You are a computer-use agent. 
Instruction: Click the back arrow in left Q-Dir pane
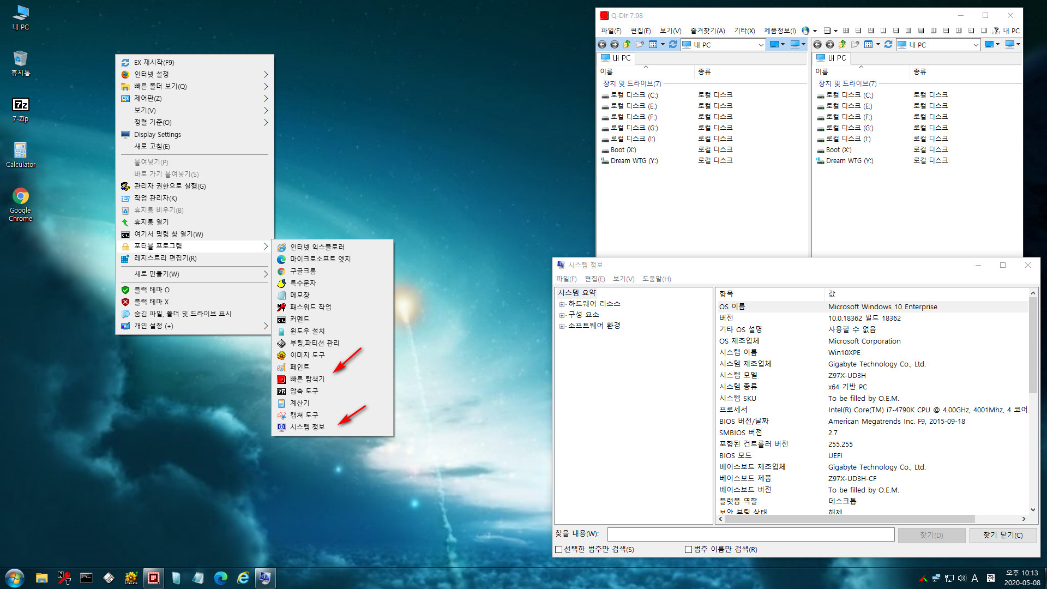(602, 45)
